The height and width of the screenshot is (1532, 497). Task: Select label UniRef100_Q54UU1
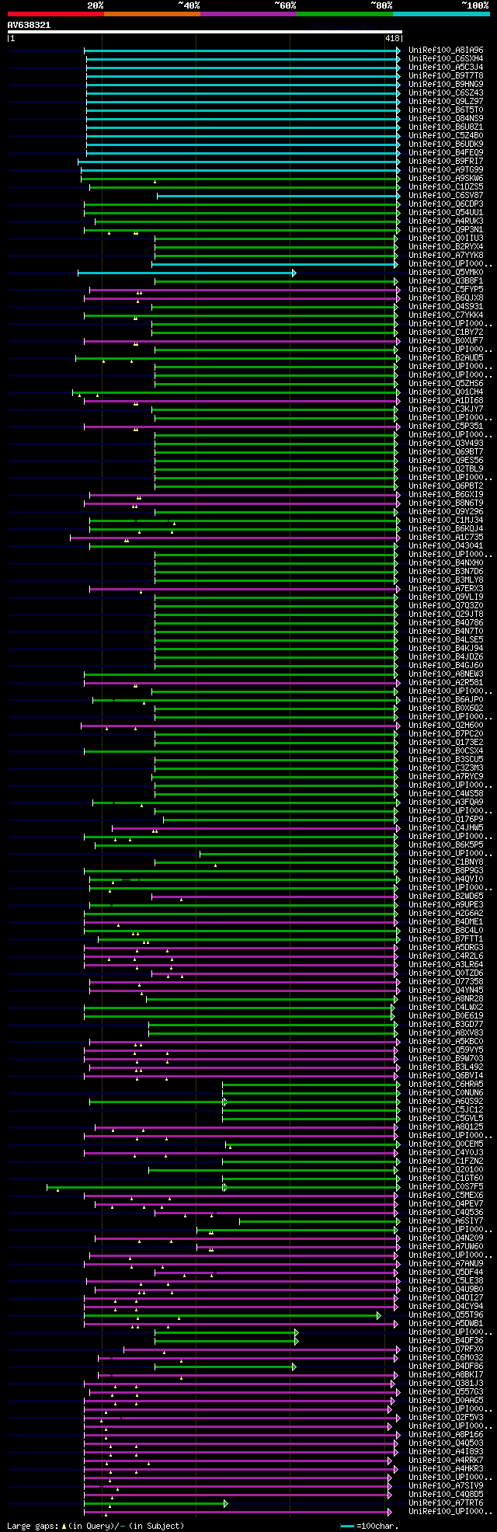446,212
